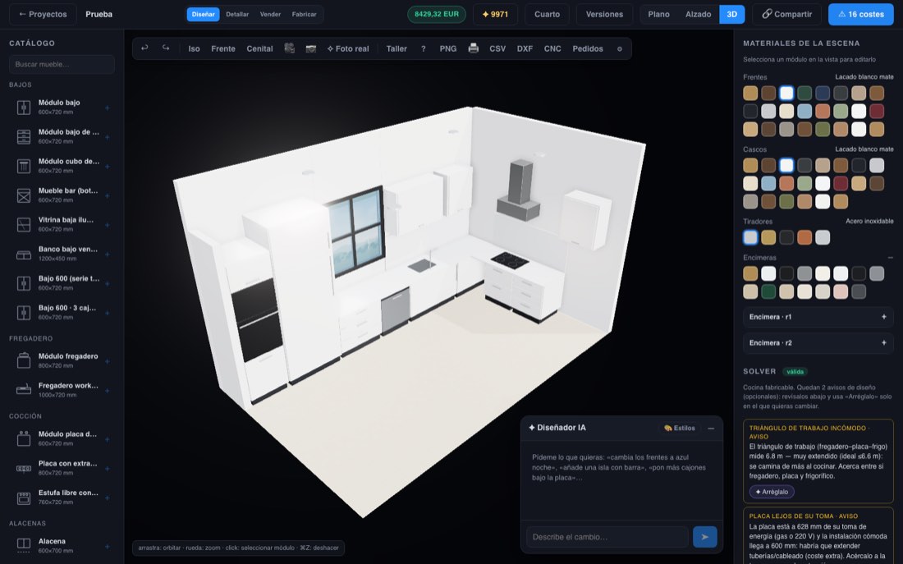Image resolution: width=903 pixels, height=564 pixels.
Task: Add Alacena with its plus icon
Action: (x=107, y=546)
